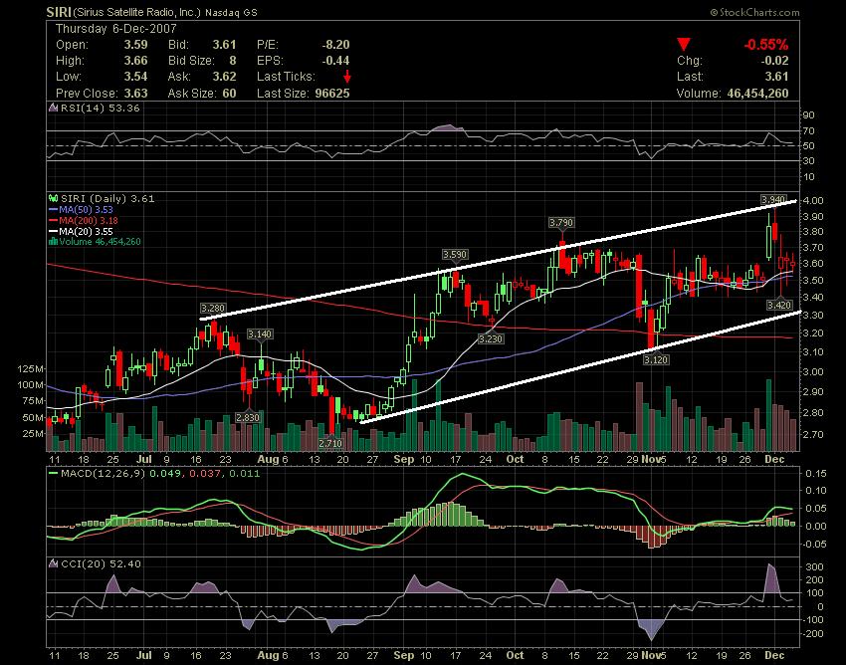Viewport: 846px width, 665px height.
Task: Click the Low value 3.54
Action: [x=135, y=77]
